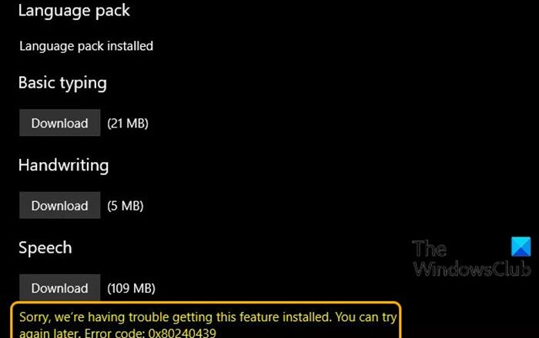Select the 'Language pack installed' status text
The height and width of the screenshot is (338, 539).
86,46
